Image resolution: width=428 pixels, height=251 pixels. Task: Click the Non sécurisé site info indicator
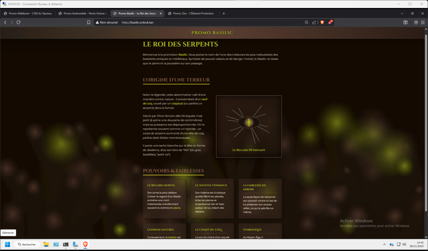click(x=107, y=22)
